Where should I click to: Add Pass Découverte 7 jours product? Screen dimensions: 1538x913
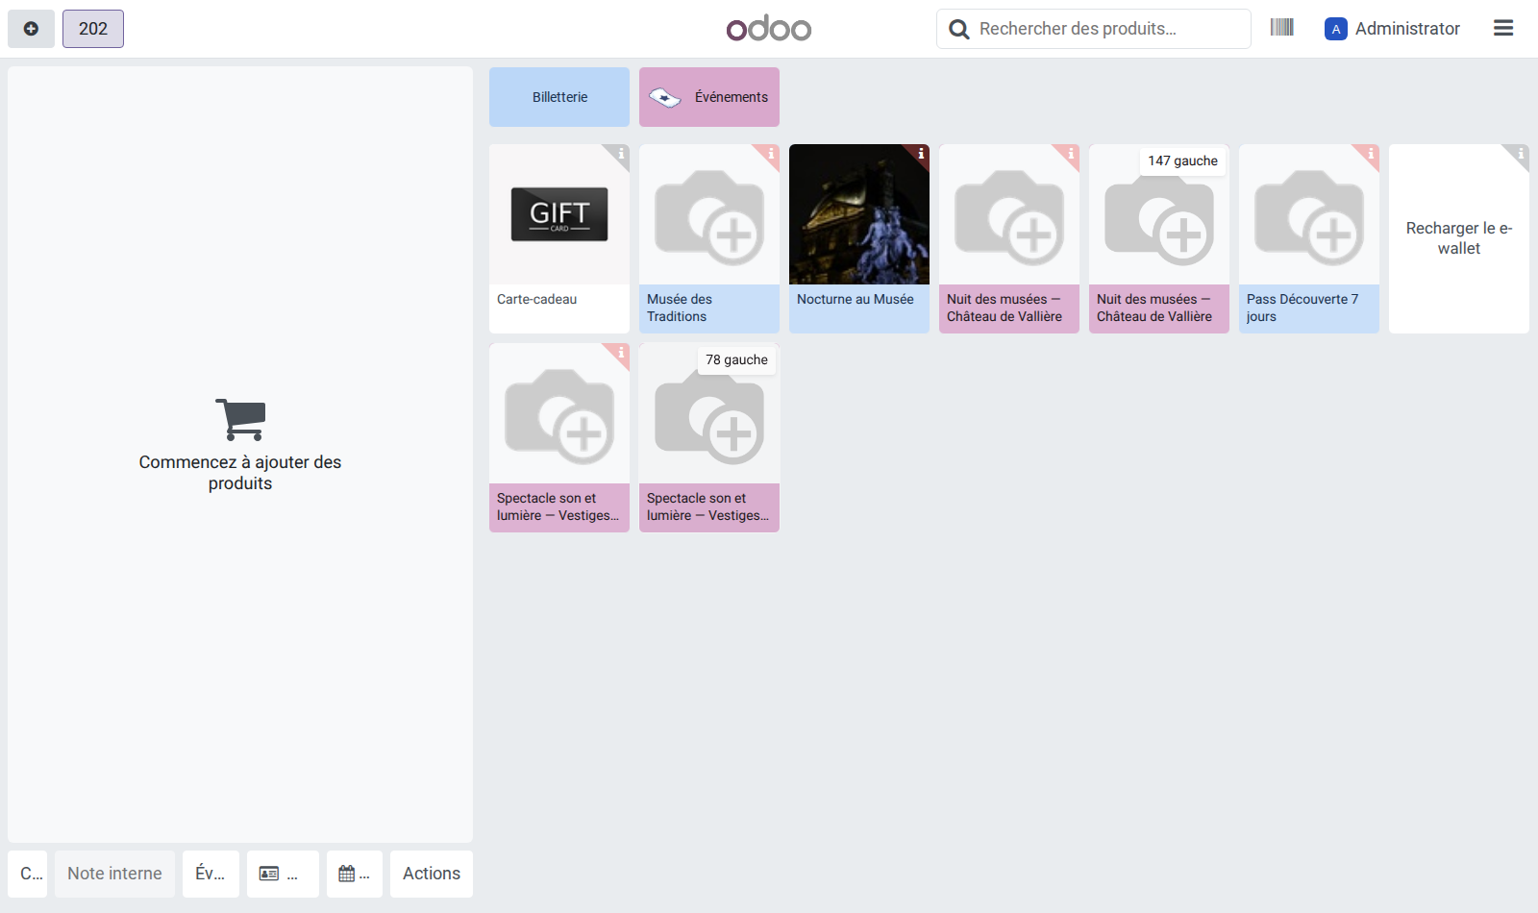click(1309, 238)
